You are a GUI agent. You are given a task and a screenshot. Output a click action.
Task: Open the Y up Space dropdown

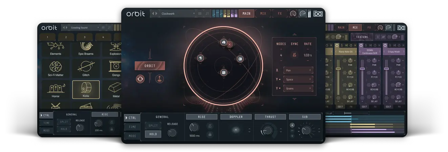(x=298, y=79)
